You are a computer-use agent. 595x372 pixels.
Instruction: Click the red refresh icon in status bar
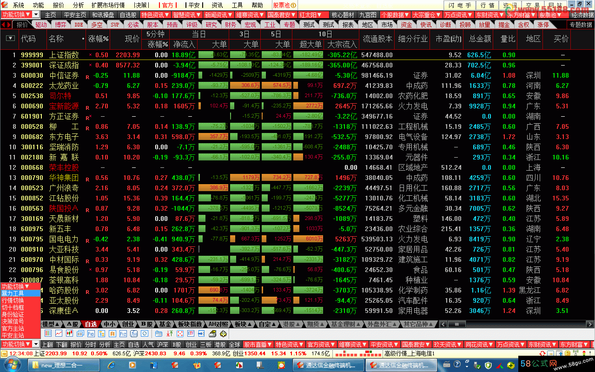[x=542, y=353]
